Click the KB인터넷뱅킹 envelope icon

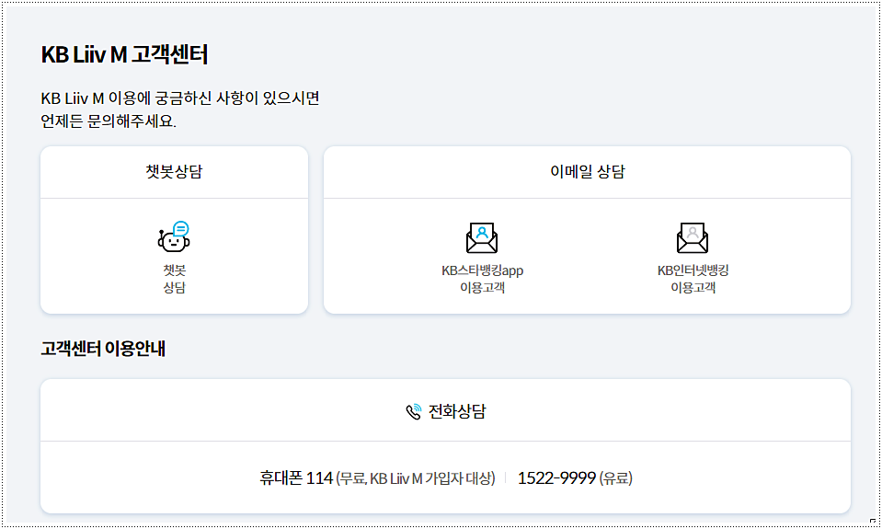click(x=693, y=237)
